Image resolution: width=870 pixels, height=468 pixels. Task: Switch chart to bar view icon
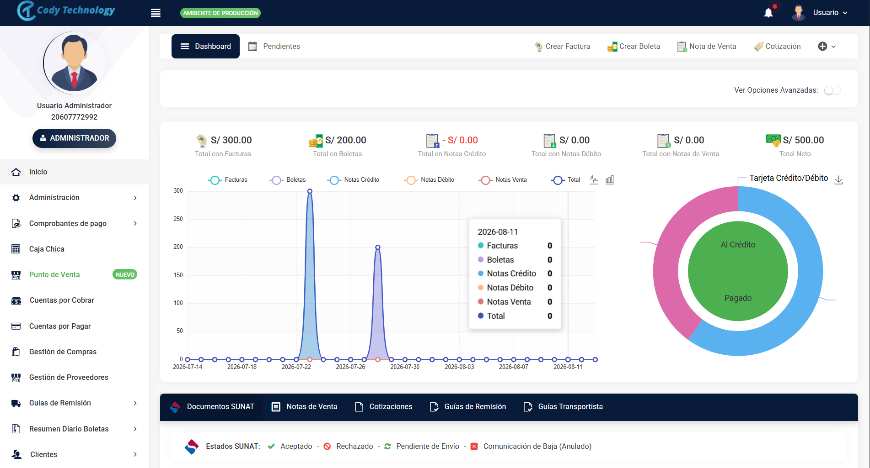(610, 179)
